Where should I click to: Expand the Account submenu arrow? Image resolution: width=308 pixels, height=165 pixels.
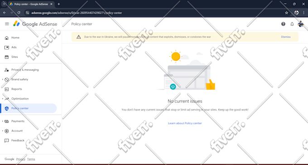3,131
